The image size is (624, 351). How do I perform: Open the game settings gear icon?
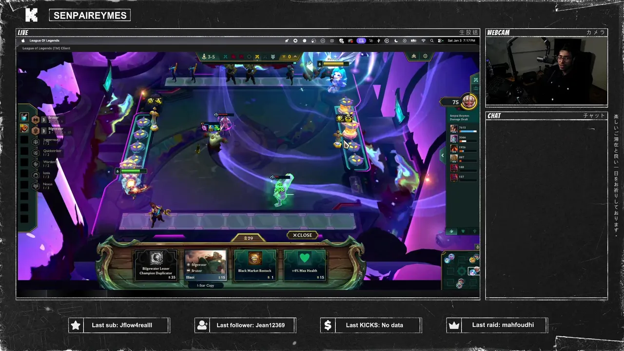[425, 56]
